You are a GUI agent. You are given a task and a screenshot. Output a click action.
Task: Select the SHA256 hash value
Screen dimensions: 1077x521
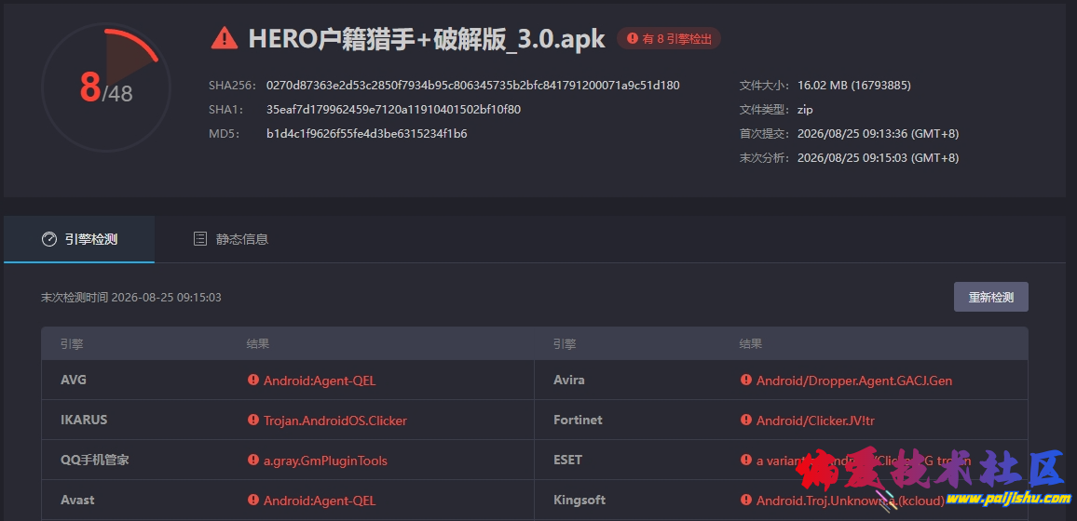472,86
